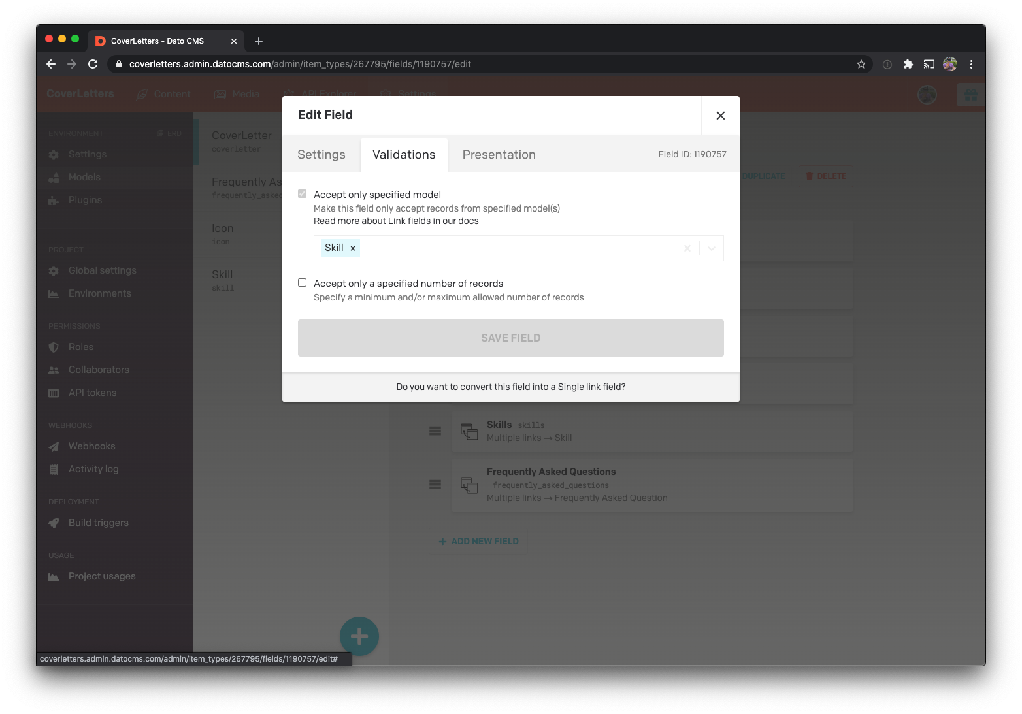
Task: Clear all selected models in dropdown
Action: pos(687,248)
